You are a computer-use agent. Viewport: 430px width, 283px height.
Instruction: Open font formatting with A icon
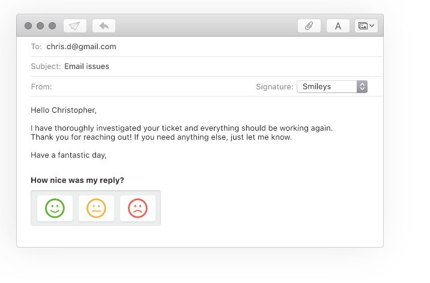[x=338, y=26]
